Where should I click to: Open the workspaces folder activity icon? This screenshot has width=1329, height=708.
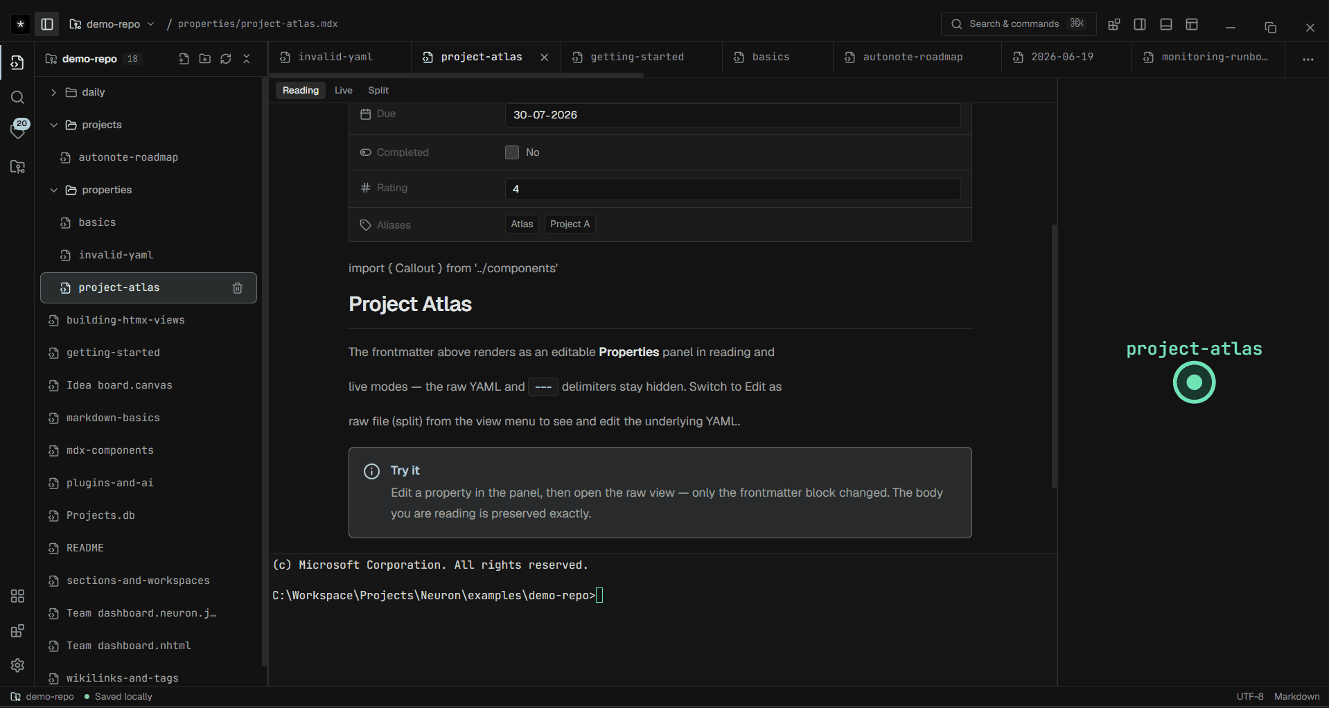click(18, 167)
